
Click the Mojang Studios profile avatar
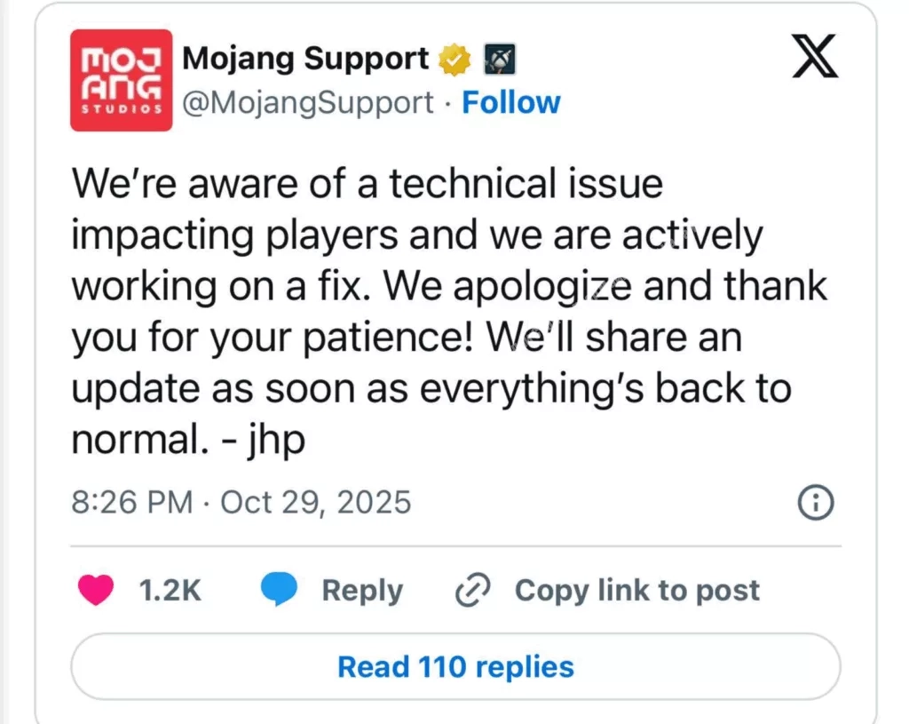coord(121,80)
